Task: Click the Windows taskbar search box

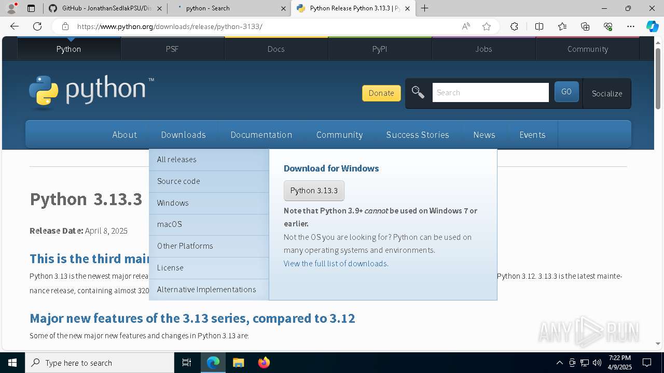Action: coord(100,363)
